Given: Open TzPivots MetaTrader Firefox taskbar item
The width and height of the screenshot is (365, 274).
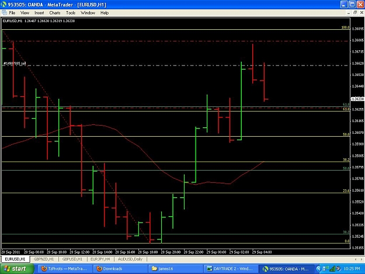Looking at the screenshot, I should click(x=65, y=269).
